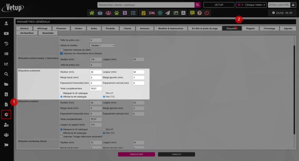Click the 'Texte complémentaire' field in Étiquettes présentoir

click(96, 89)
